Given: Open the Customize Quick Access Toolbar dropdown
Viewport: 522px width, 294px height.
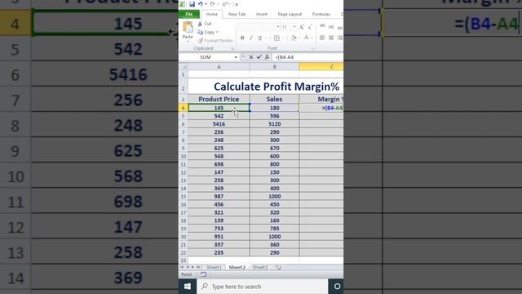Looking at the screenshot, I should coord(236,4).
